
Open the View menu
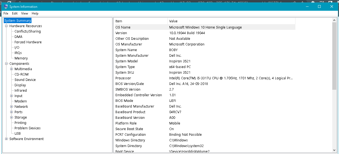tap(24, 13)
